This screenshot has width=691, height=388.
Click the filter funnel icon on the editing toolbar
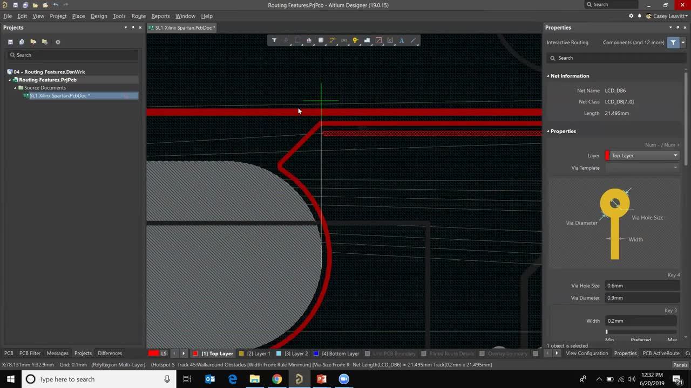pos(274,40)
